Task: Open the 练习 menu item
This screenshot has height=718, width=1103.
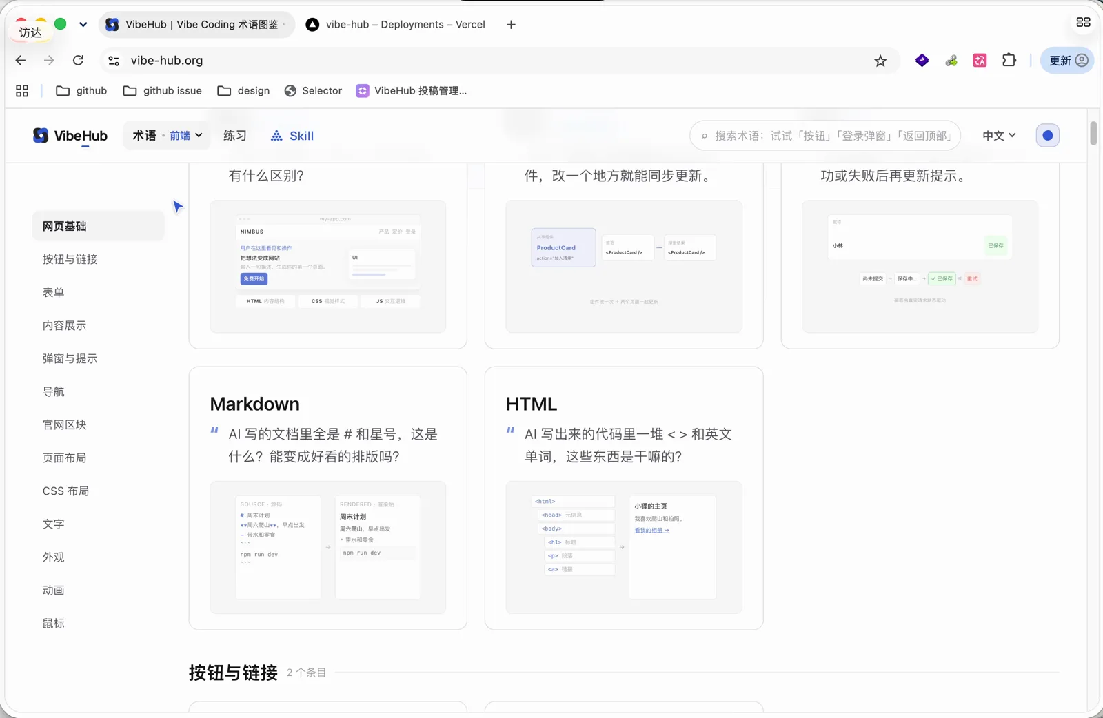Action: pos(235,136)
